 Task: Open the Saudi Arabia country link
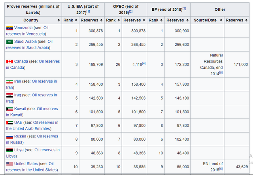tap(25, 41)
